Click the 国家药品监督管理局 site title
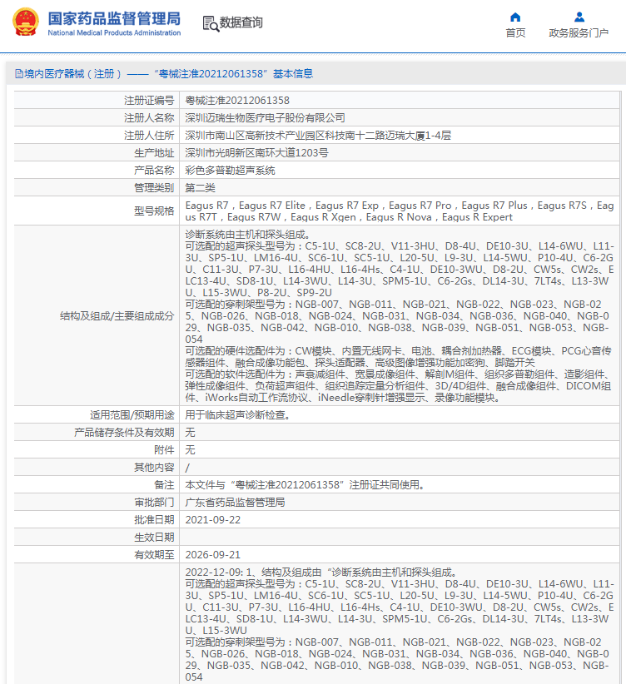Screen dimensions: 626x684 click(x=114, y=18)
